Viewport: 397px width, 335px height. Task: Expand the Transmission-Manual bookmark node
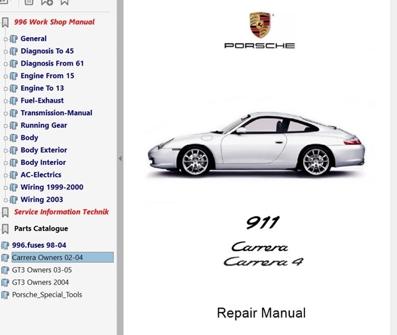pyautogui.click(x=5, y=114)
